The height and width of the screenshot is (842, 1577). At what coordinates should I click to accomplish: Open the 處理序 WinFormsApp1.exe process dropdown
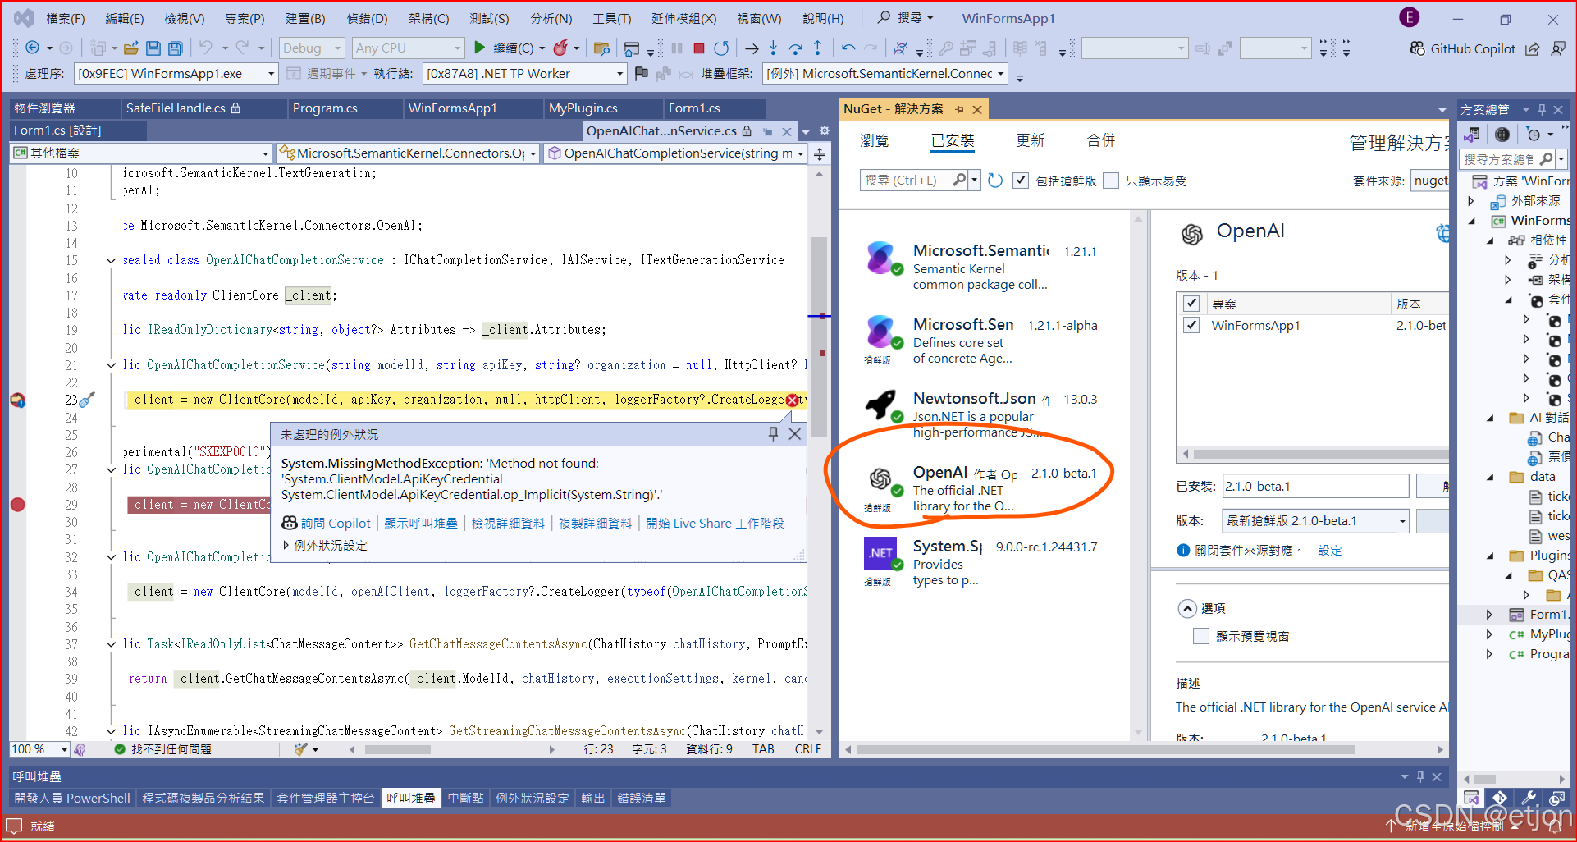tap(176, 74)
